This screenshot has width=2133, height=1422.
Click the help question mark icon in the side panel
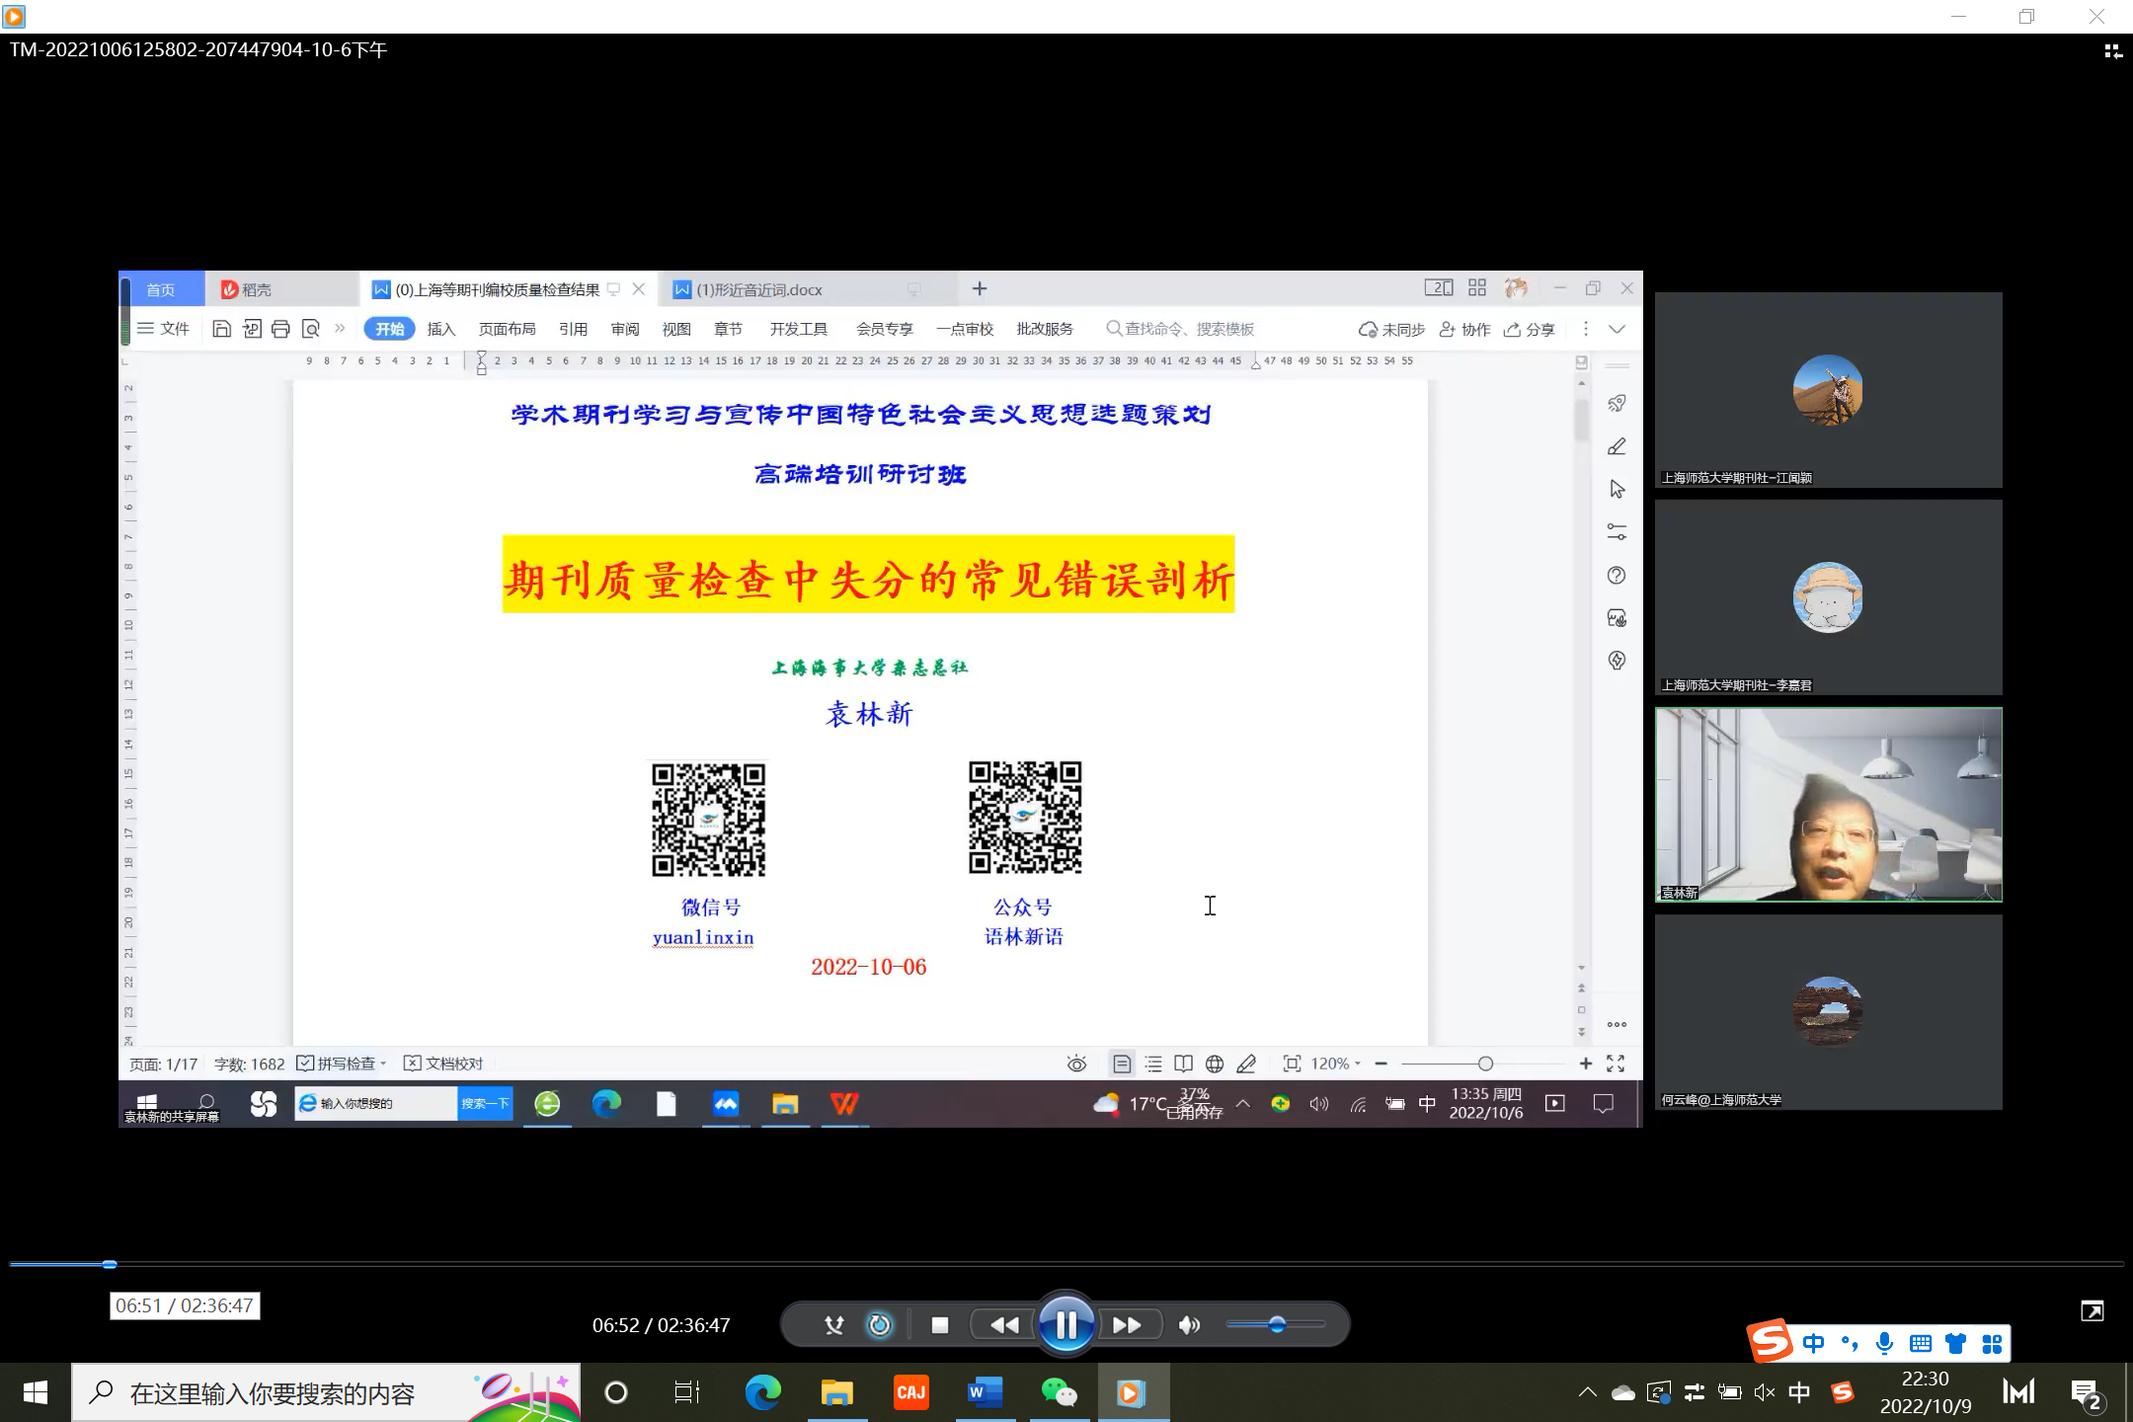tap(1617, 575)
